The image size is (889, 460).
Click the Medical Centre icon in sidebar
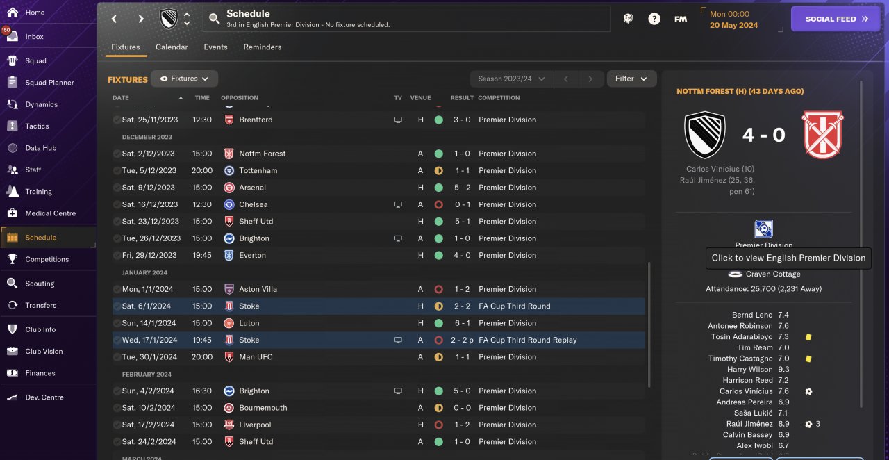(x=12, y=213)
